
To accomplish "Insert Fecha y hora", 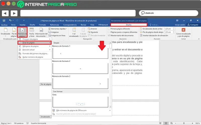I will (x=32, y=32).
